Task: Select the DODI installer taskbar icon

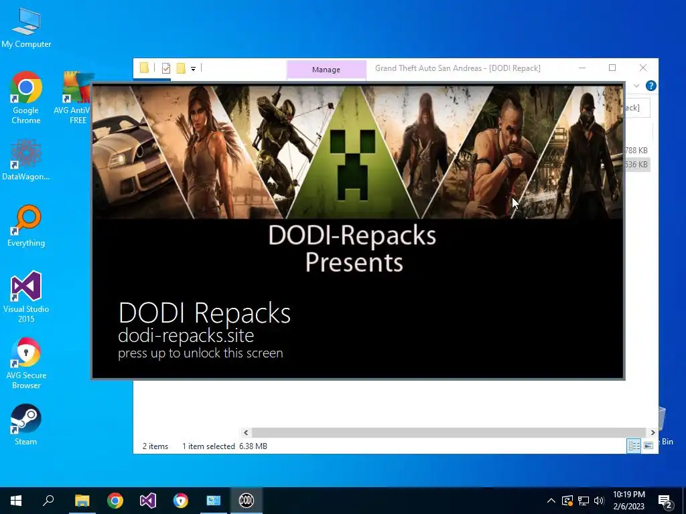Action: [x=247, y=501]
